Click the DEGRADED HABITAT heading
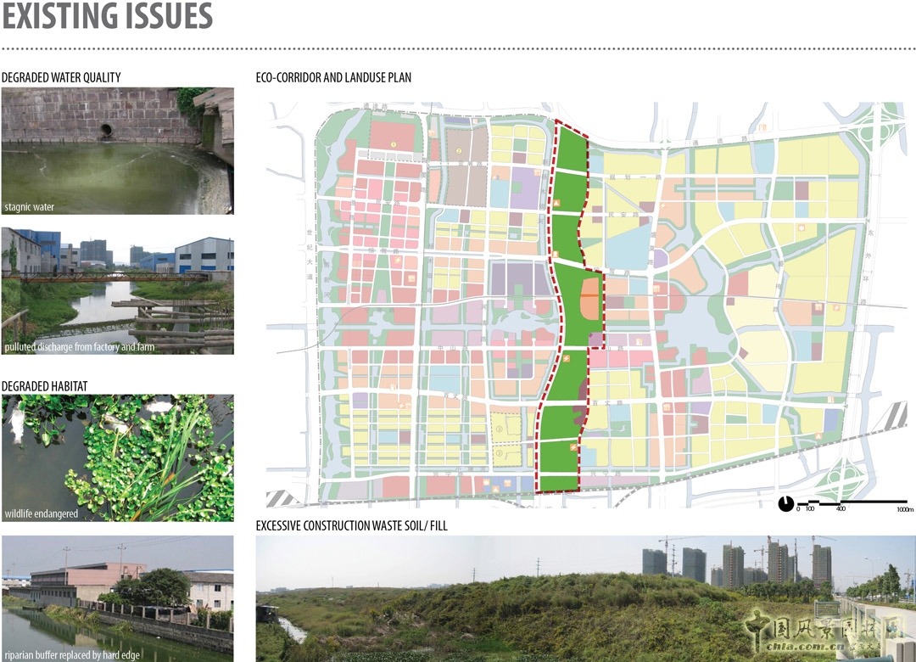 pos(44,386)
